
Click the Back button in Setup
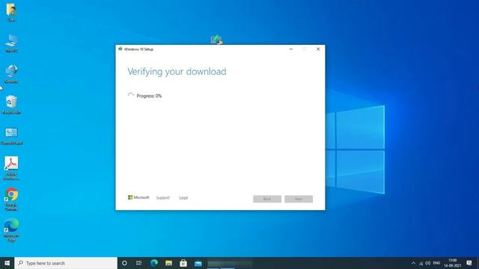(x=267, y=199)
